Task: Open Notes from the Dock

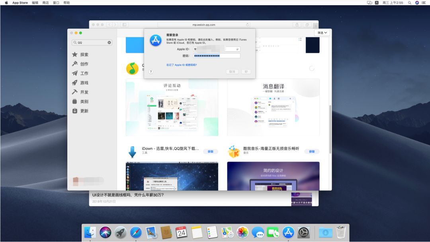Action: (197, 232)
